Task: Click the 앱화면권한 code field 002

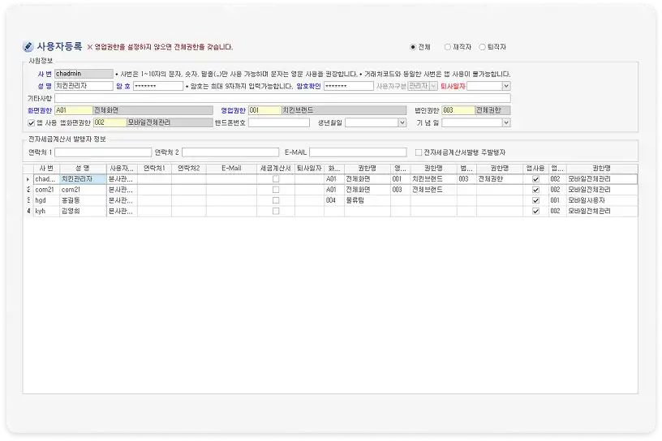Action: click(110, 122)
